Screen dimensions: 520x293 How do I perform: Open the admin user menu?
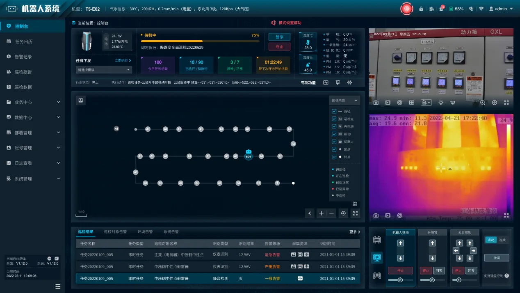point(501,9)
